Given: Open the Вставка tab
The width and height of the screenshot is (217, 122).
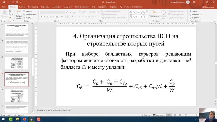Looking at the screenshot, I should (x=22, y=7).
